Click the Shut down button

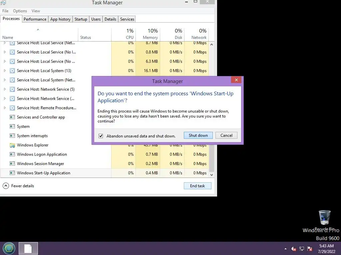click(x=198, y=135)
